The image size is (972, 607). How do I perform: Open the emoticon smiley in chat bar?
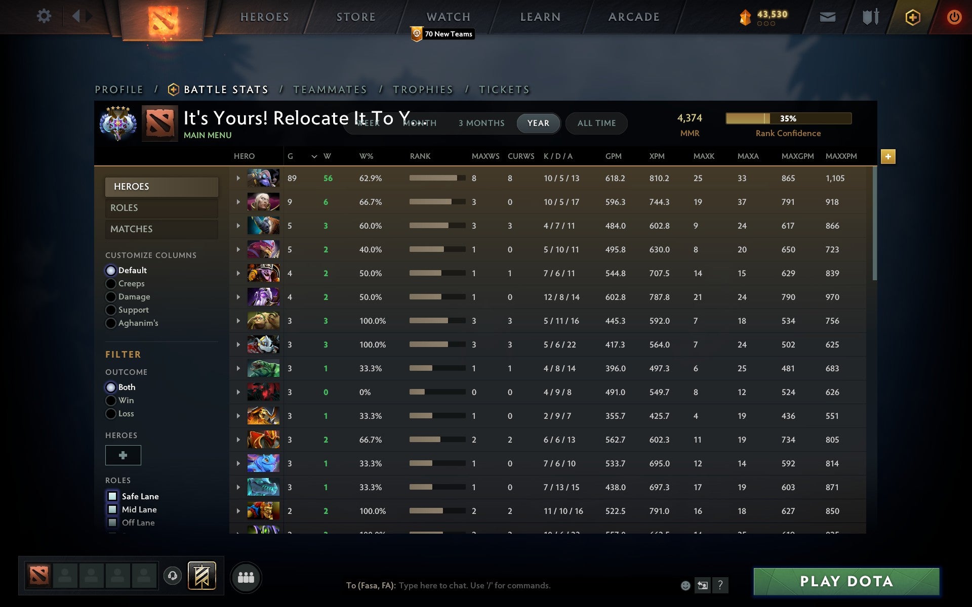686,585
